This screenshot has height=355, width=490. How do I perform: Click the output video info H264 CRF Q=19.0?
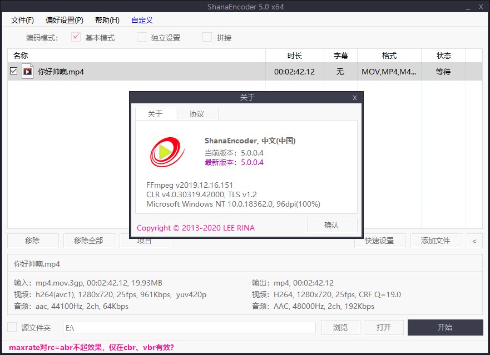click(326, 294)
